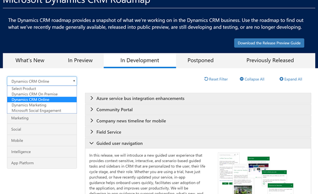Click the Company news timeline for mobile title
The height and width of the screenshot is (194, 318).
[131, 121]
